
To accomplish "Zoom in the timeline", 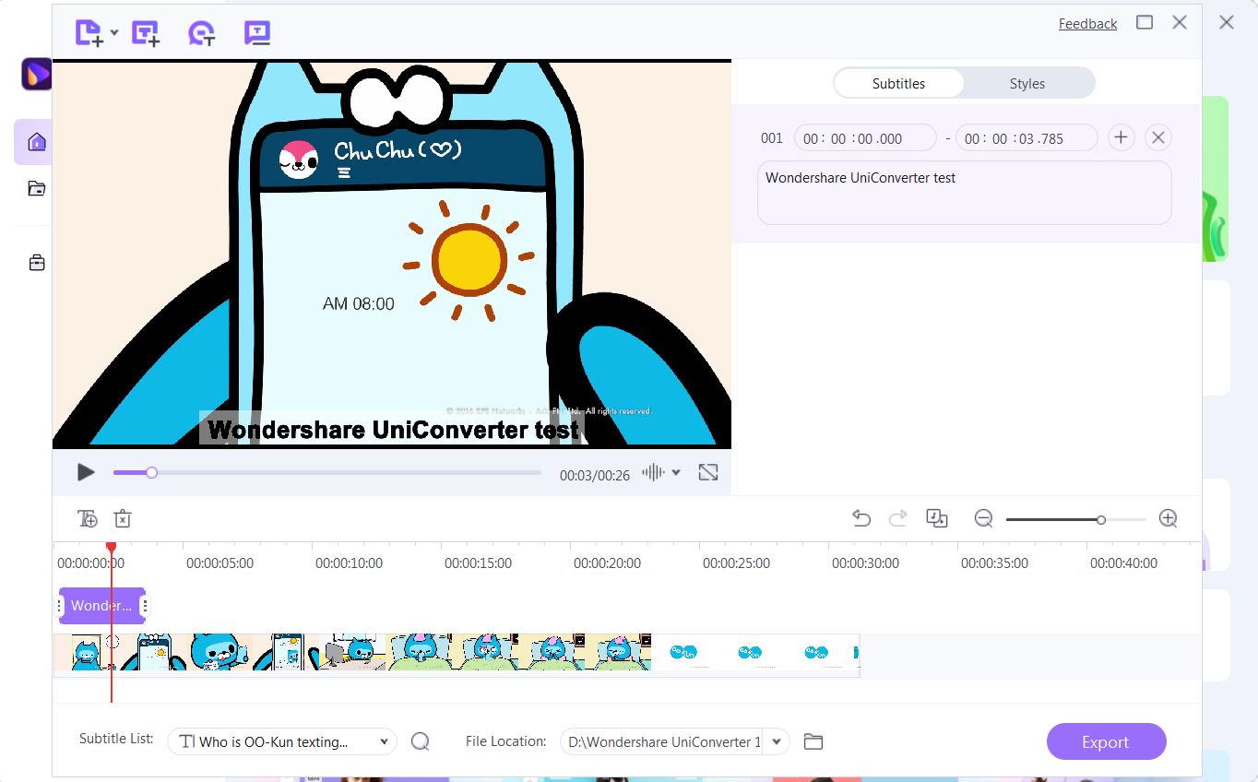I will [x=1168, y=518].
